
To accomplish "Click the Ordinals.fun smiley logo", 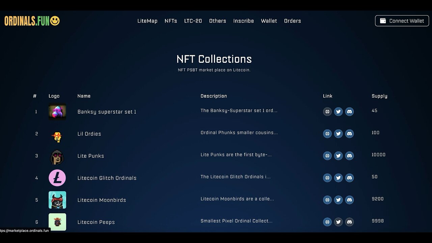I will (x=32, y=21).
